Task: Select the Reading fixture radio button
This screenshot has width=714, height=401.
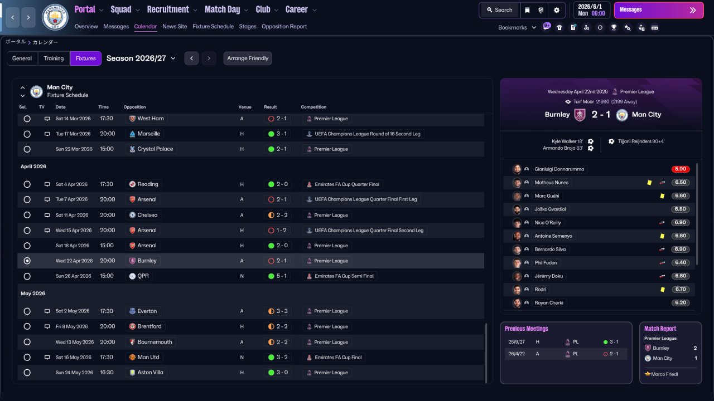Action: (x=27, y=184)
